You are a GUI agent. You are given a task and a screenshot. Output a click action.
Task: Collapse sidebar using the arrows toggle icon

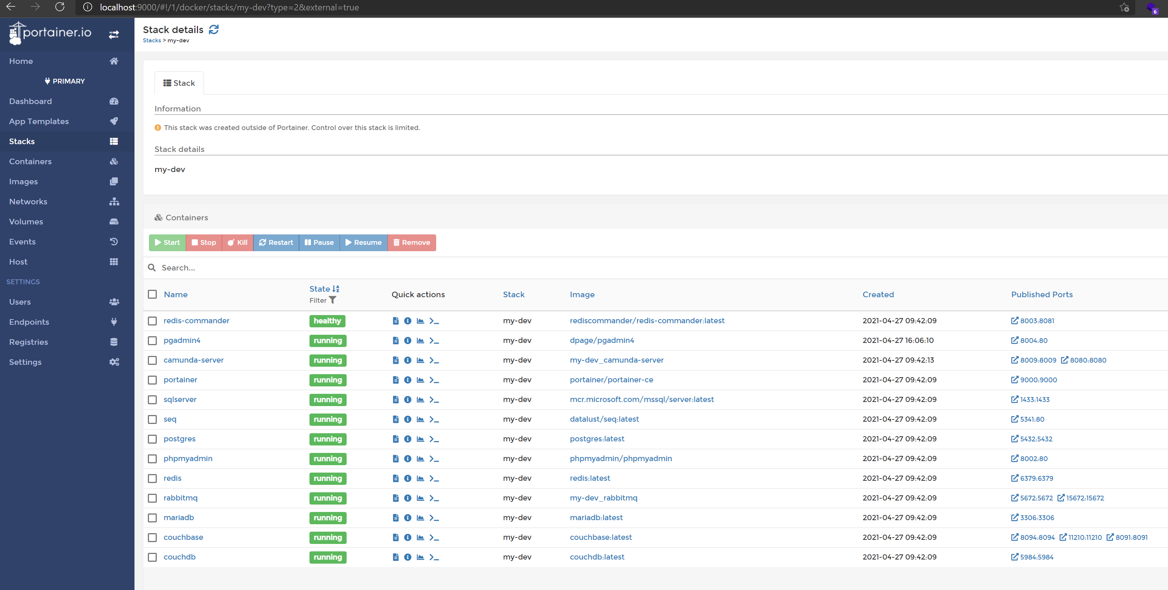tap(114, 34)
